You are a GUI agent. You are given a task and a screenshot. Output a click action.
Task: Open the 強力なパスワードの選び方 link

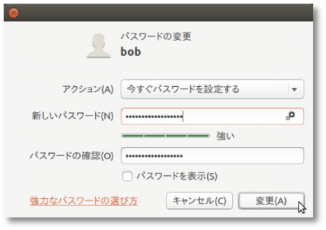tap(84, 201)
